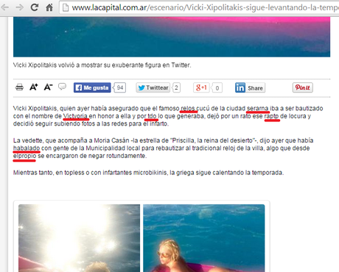This screenshot has height=272, width=339.
Task: Go forward with the browser forward arrow
Action: 20,7
